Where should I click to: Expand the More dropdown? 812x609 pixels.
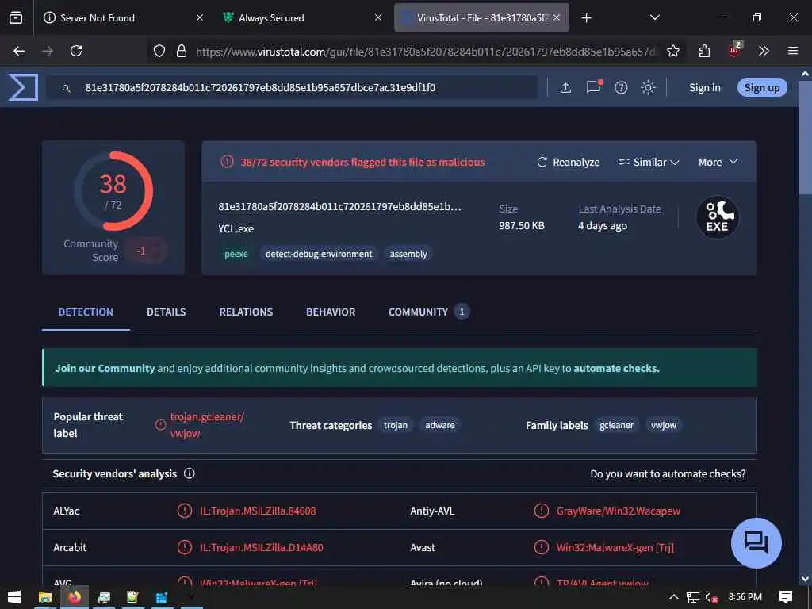point(718,162)
